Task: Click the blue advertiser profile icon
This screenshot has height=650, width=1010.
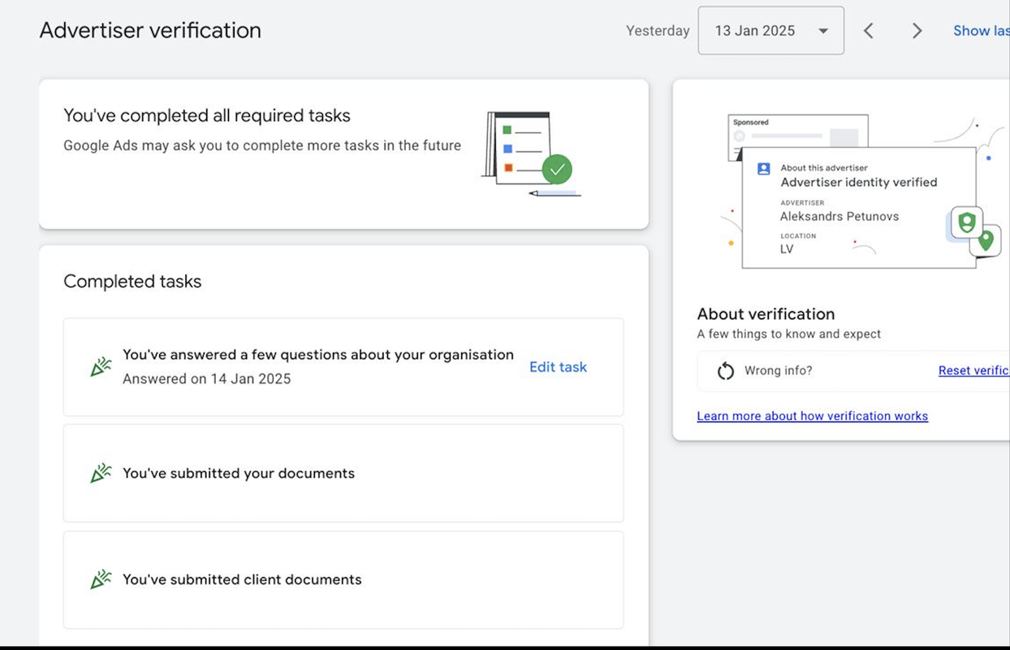Action: [x=763, y=169]
